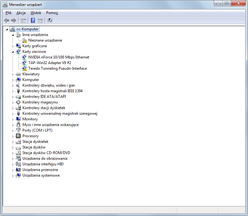
Task: Click the Back arrow toolbar icon
Action: [x=7, y=20]
